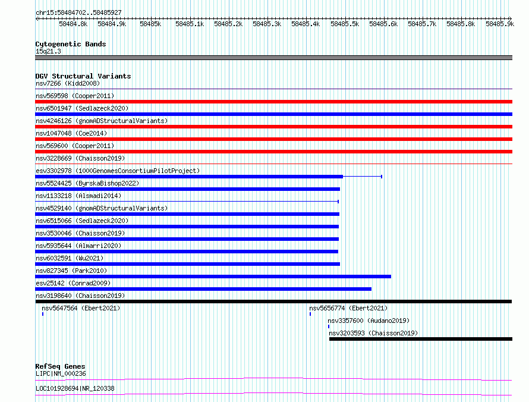Open nsv5647564 (Ebert2021) label
This screenshot has width=529, height=402.
(81, 308)
